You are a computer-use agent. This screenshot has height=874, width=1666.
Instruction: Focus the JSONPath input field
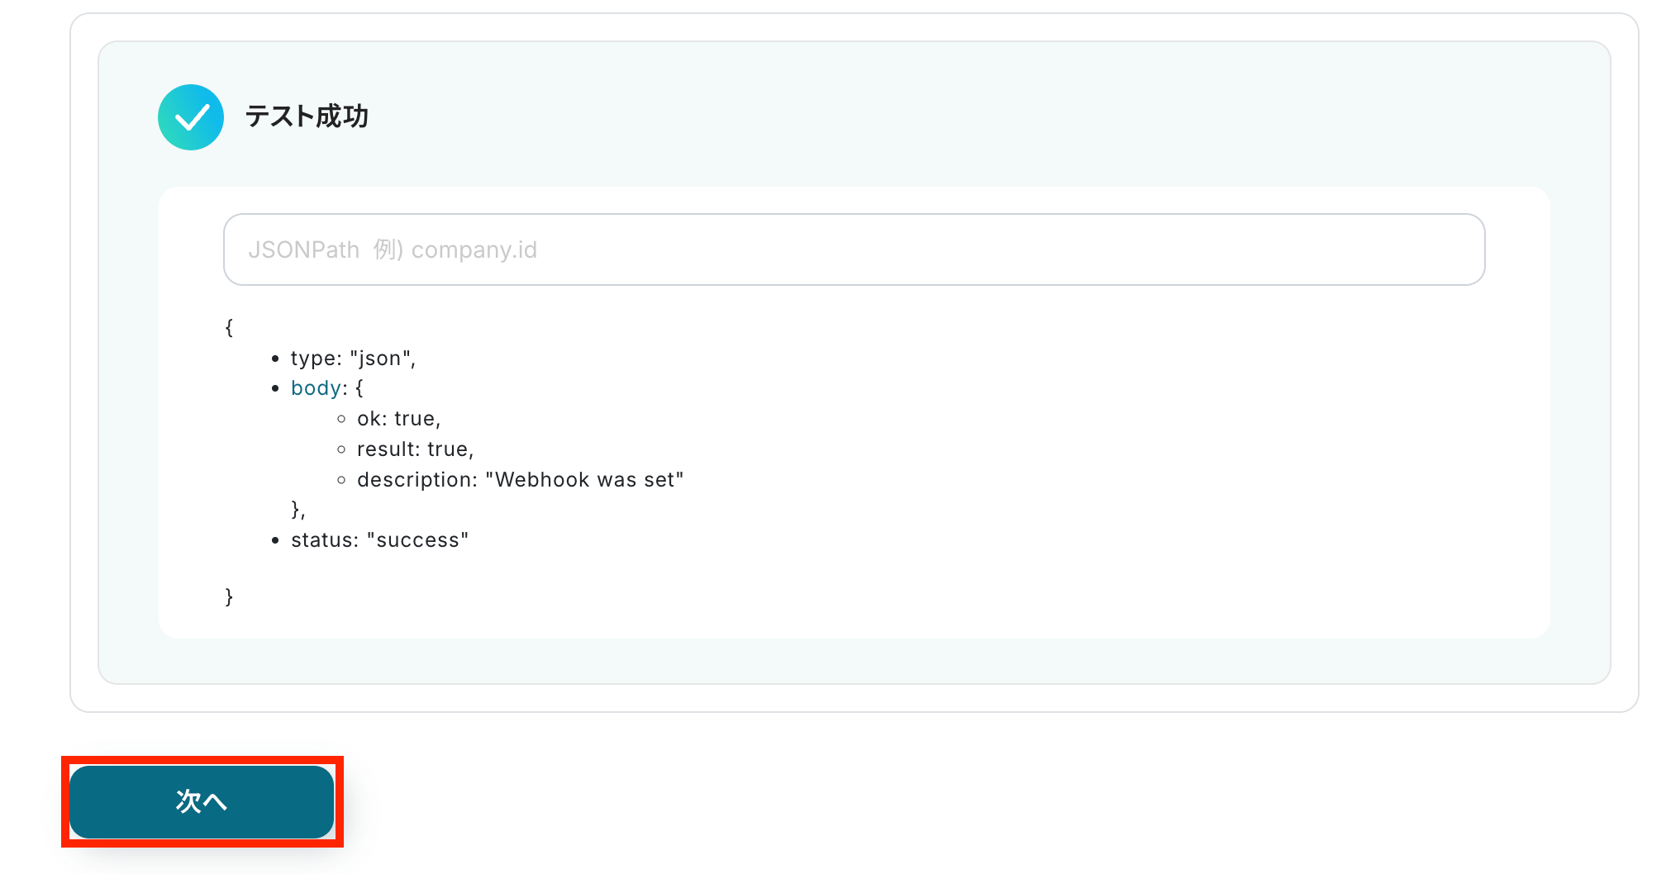pyautogui.click(x=854, y=249)
